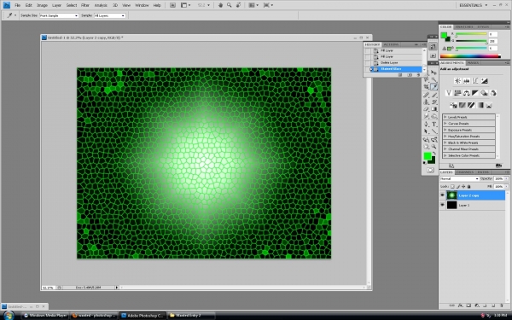Toggle lock position in Layers panel

(x=463, y=186)
